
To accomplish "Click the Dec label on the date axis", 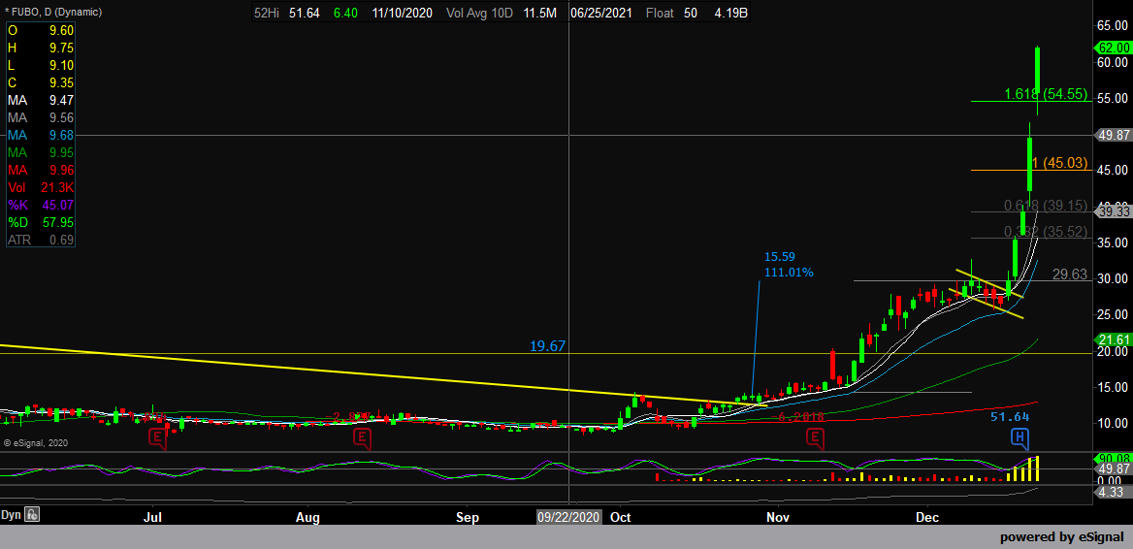I will click(x=927, y=518).
